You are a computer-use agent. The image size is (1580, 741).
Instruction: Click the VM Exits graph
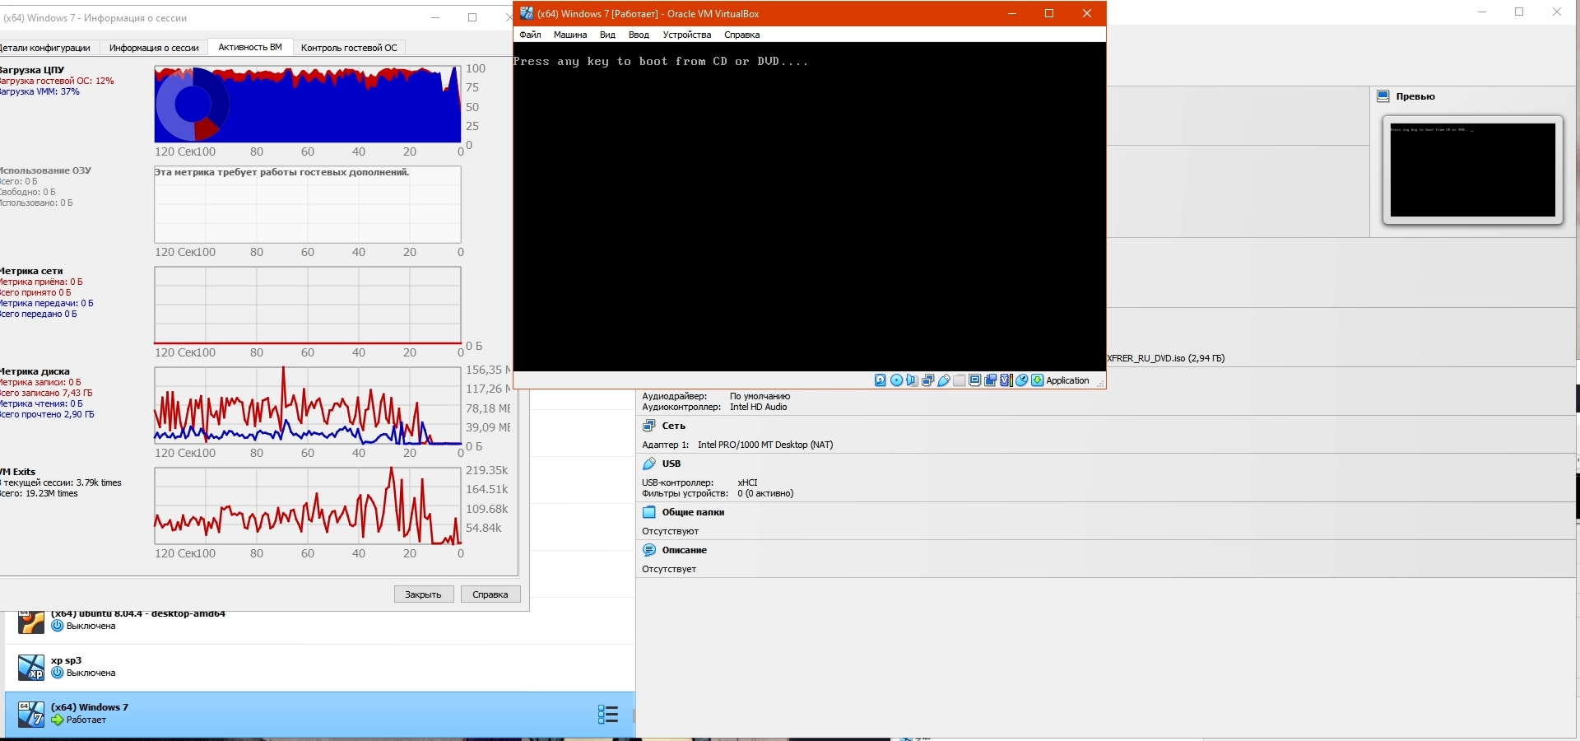(x=308, y=506)
